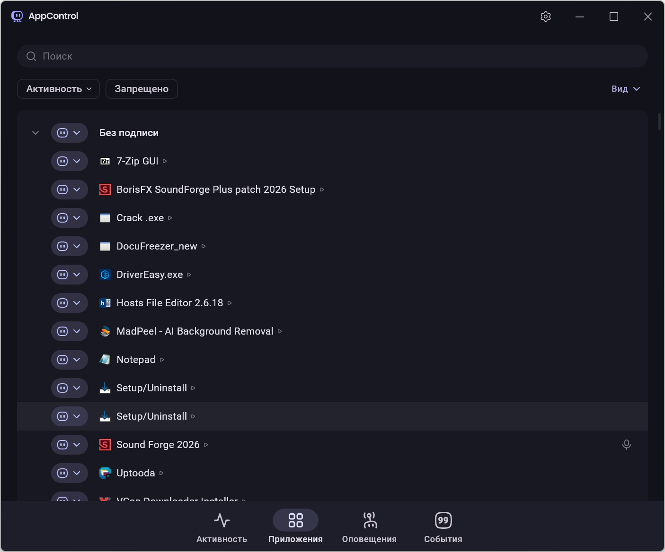The width and height of the screenshot is (665, 552).
Task: Open the permission dropdown for DocuFreezer_new
Action: [70, 246]
